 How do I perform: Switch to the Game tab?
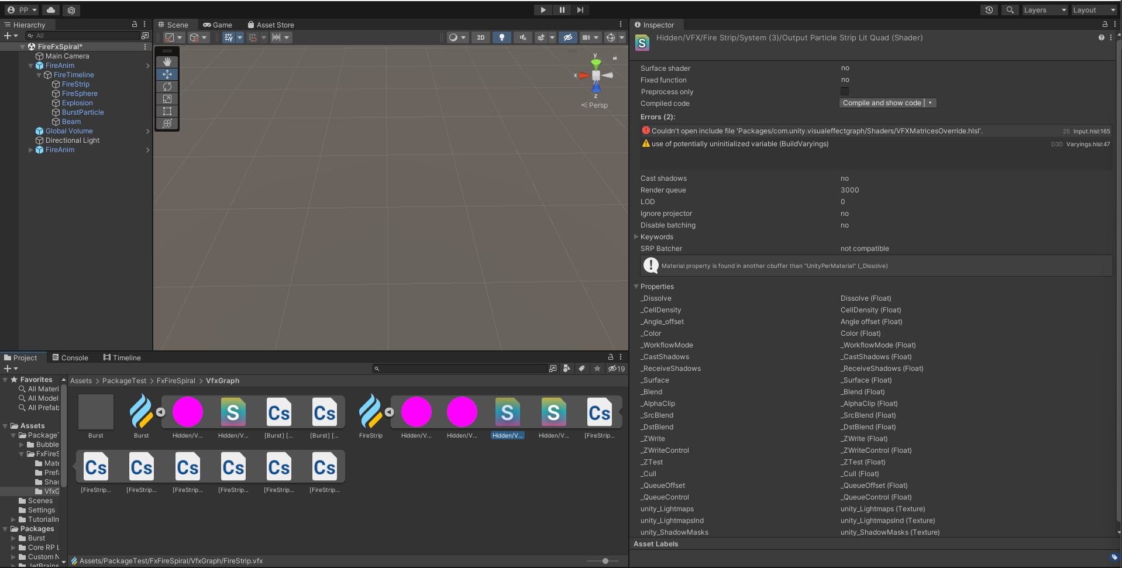tap(218, 25)
